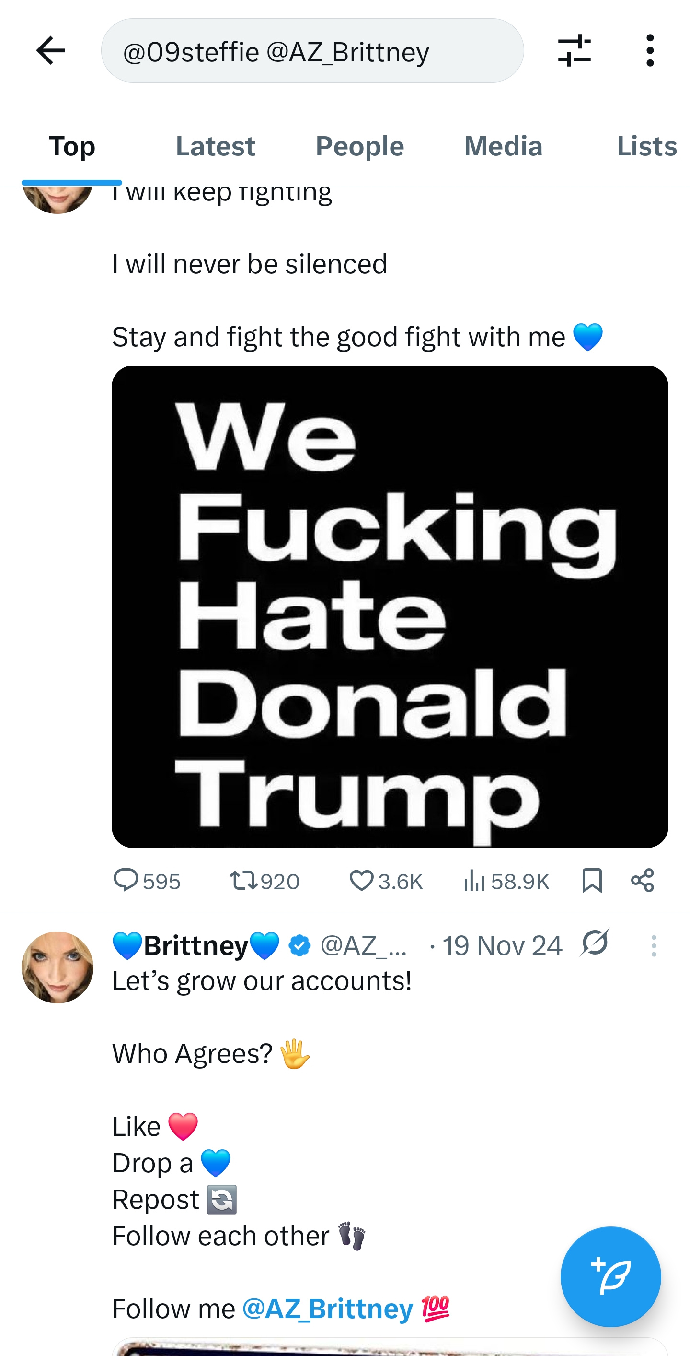Image resolution: width=690 pixels, height=1356 pixels.
Task: Switch to the People tab
Action: coord(360,146)
